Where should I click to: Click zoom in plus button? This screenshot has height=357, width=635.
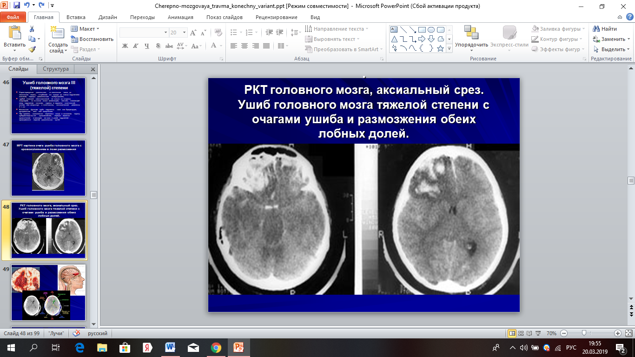tap(618, 333)
